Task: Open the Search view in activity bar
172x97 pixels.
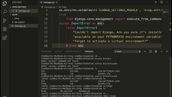Action: (5, 12)
